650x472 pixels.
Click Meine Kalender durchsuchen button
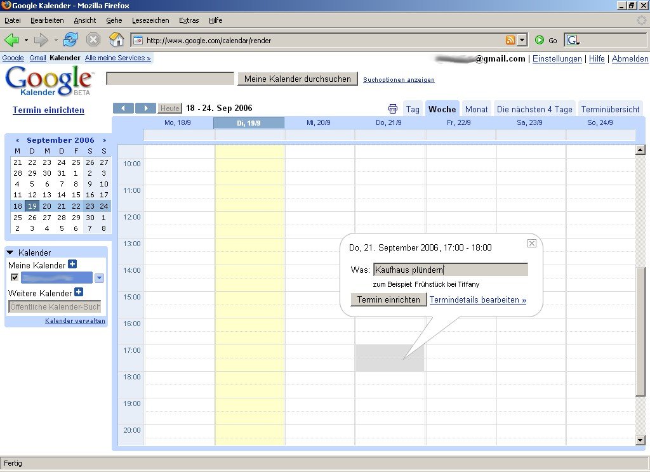coord(298,79)
